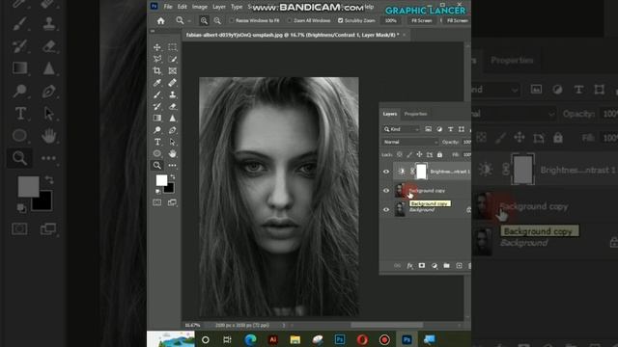The image size is (618, 347).
Task: Open the Normal blend mode dropdown
Action: pos(409,142)
